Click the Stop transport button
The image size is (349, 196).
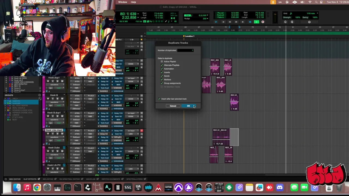pyautogui.click(x=250, y=22)
